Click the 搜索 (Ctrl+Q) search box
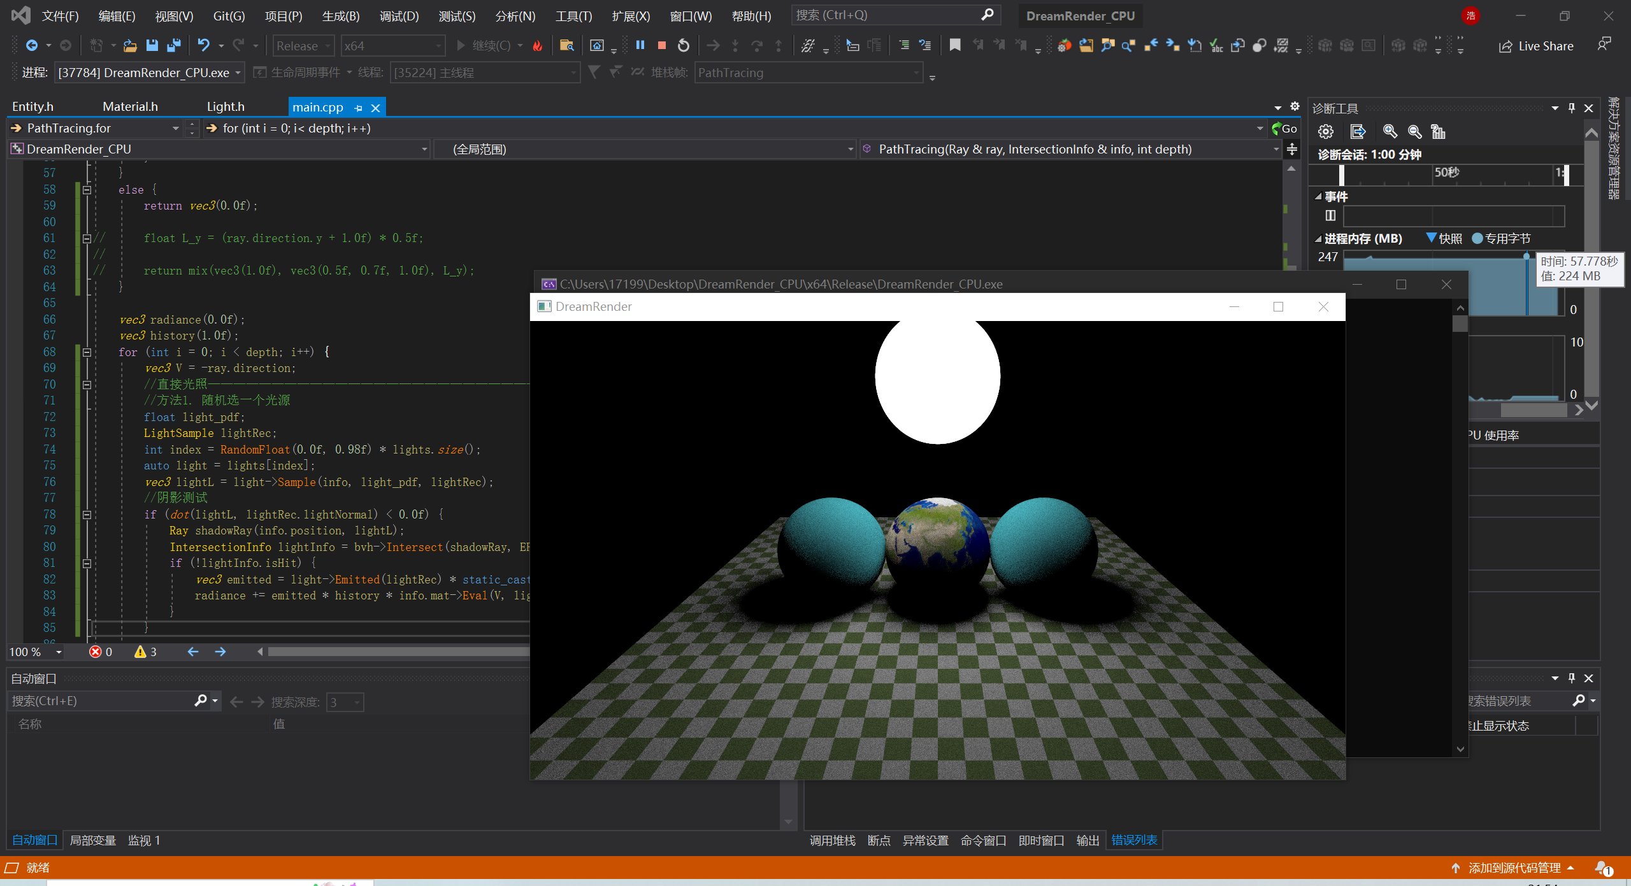The width and height of the screenshot is (1631, 886). (886, 15)
